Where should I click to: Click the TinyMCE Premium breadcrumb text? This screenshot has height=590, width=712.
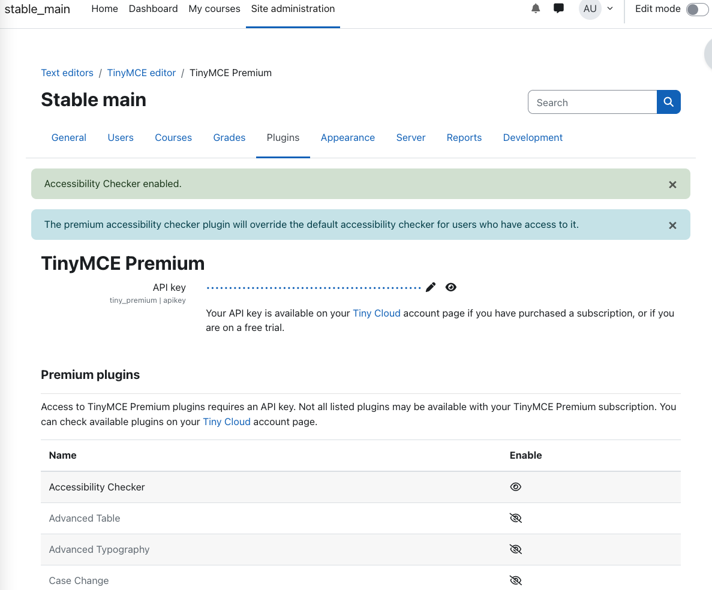(231, 73)
